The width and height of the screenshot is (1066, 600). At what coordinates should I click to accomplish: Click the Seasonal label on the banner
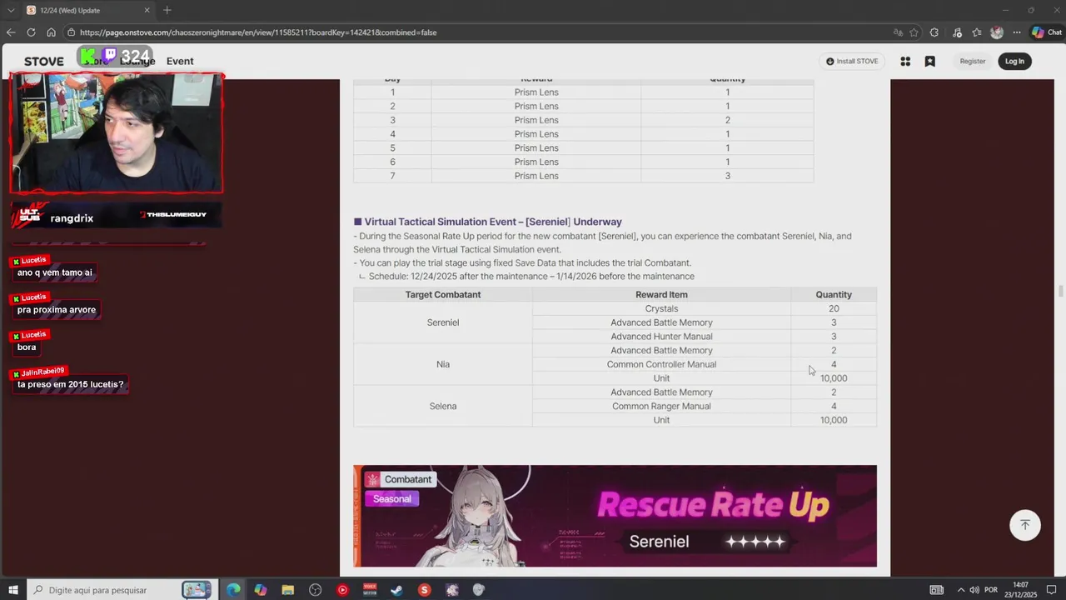click(391, 499)
